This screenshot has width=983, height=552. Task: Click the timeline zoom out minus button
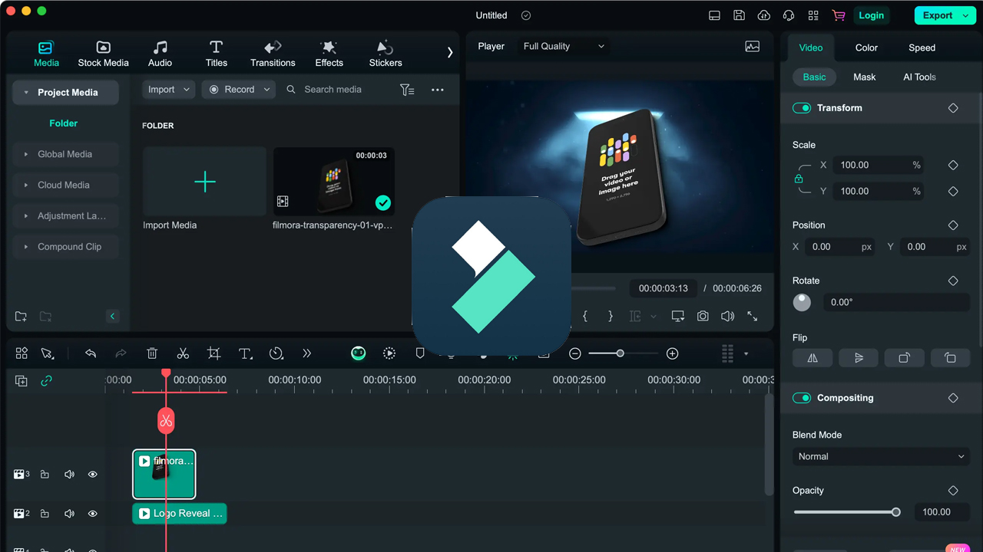coord(575,353)
